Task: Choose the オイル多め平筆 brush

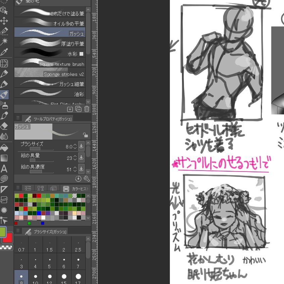Action: point(50,22)
